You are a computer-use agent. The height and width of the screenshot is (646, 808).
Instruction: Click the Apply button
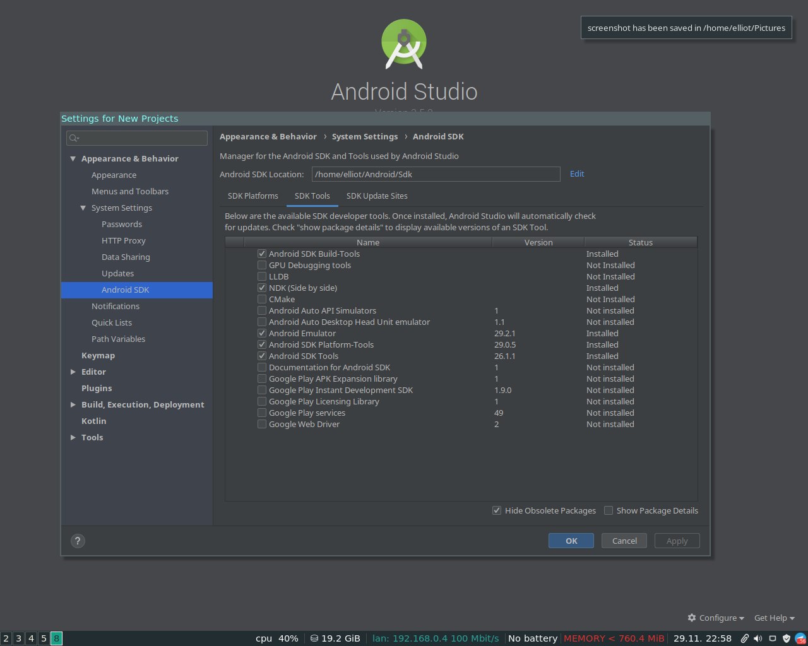coord(677,541)
